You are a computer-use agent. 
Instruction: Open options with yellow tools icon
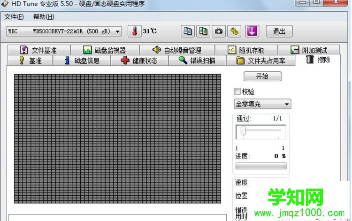pyautogui.click(x=234, y=31)
